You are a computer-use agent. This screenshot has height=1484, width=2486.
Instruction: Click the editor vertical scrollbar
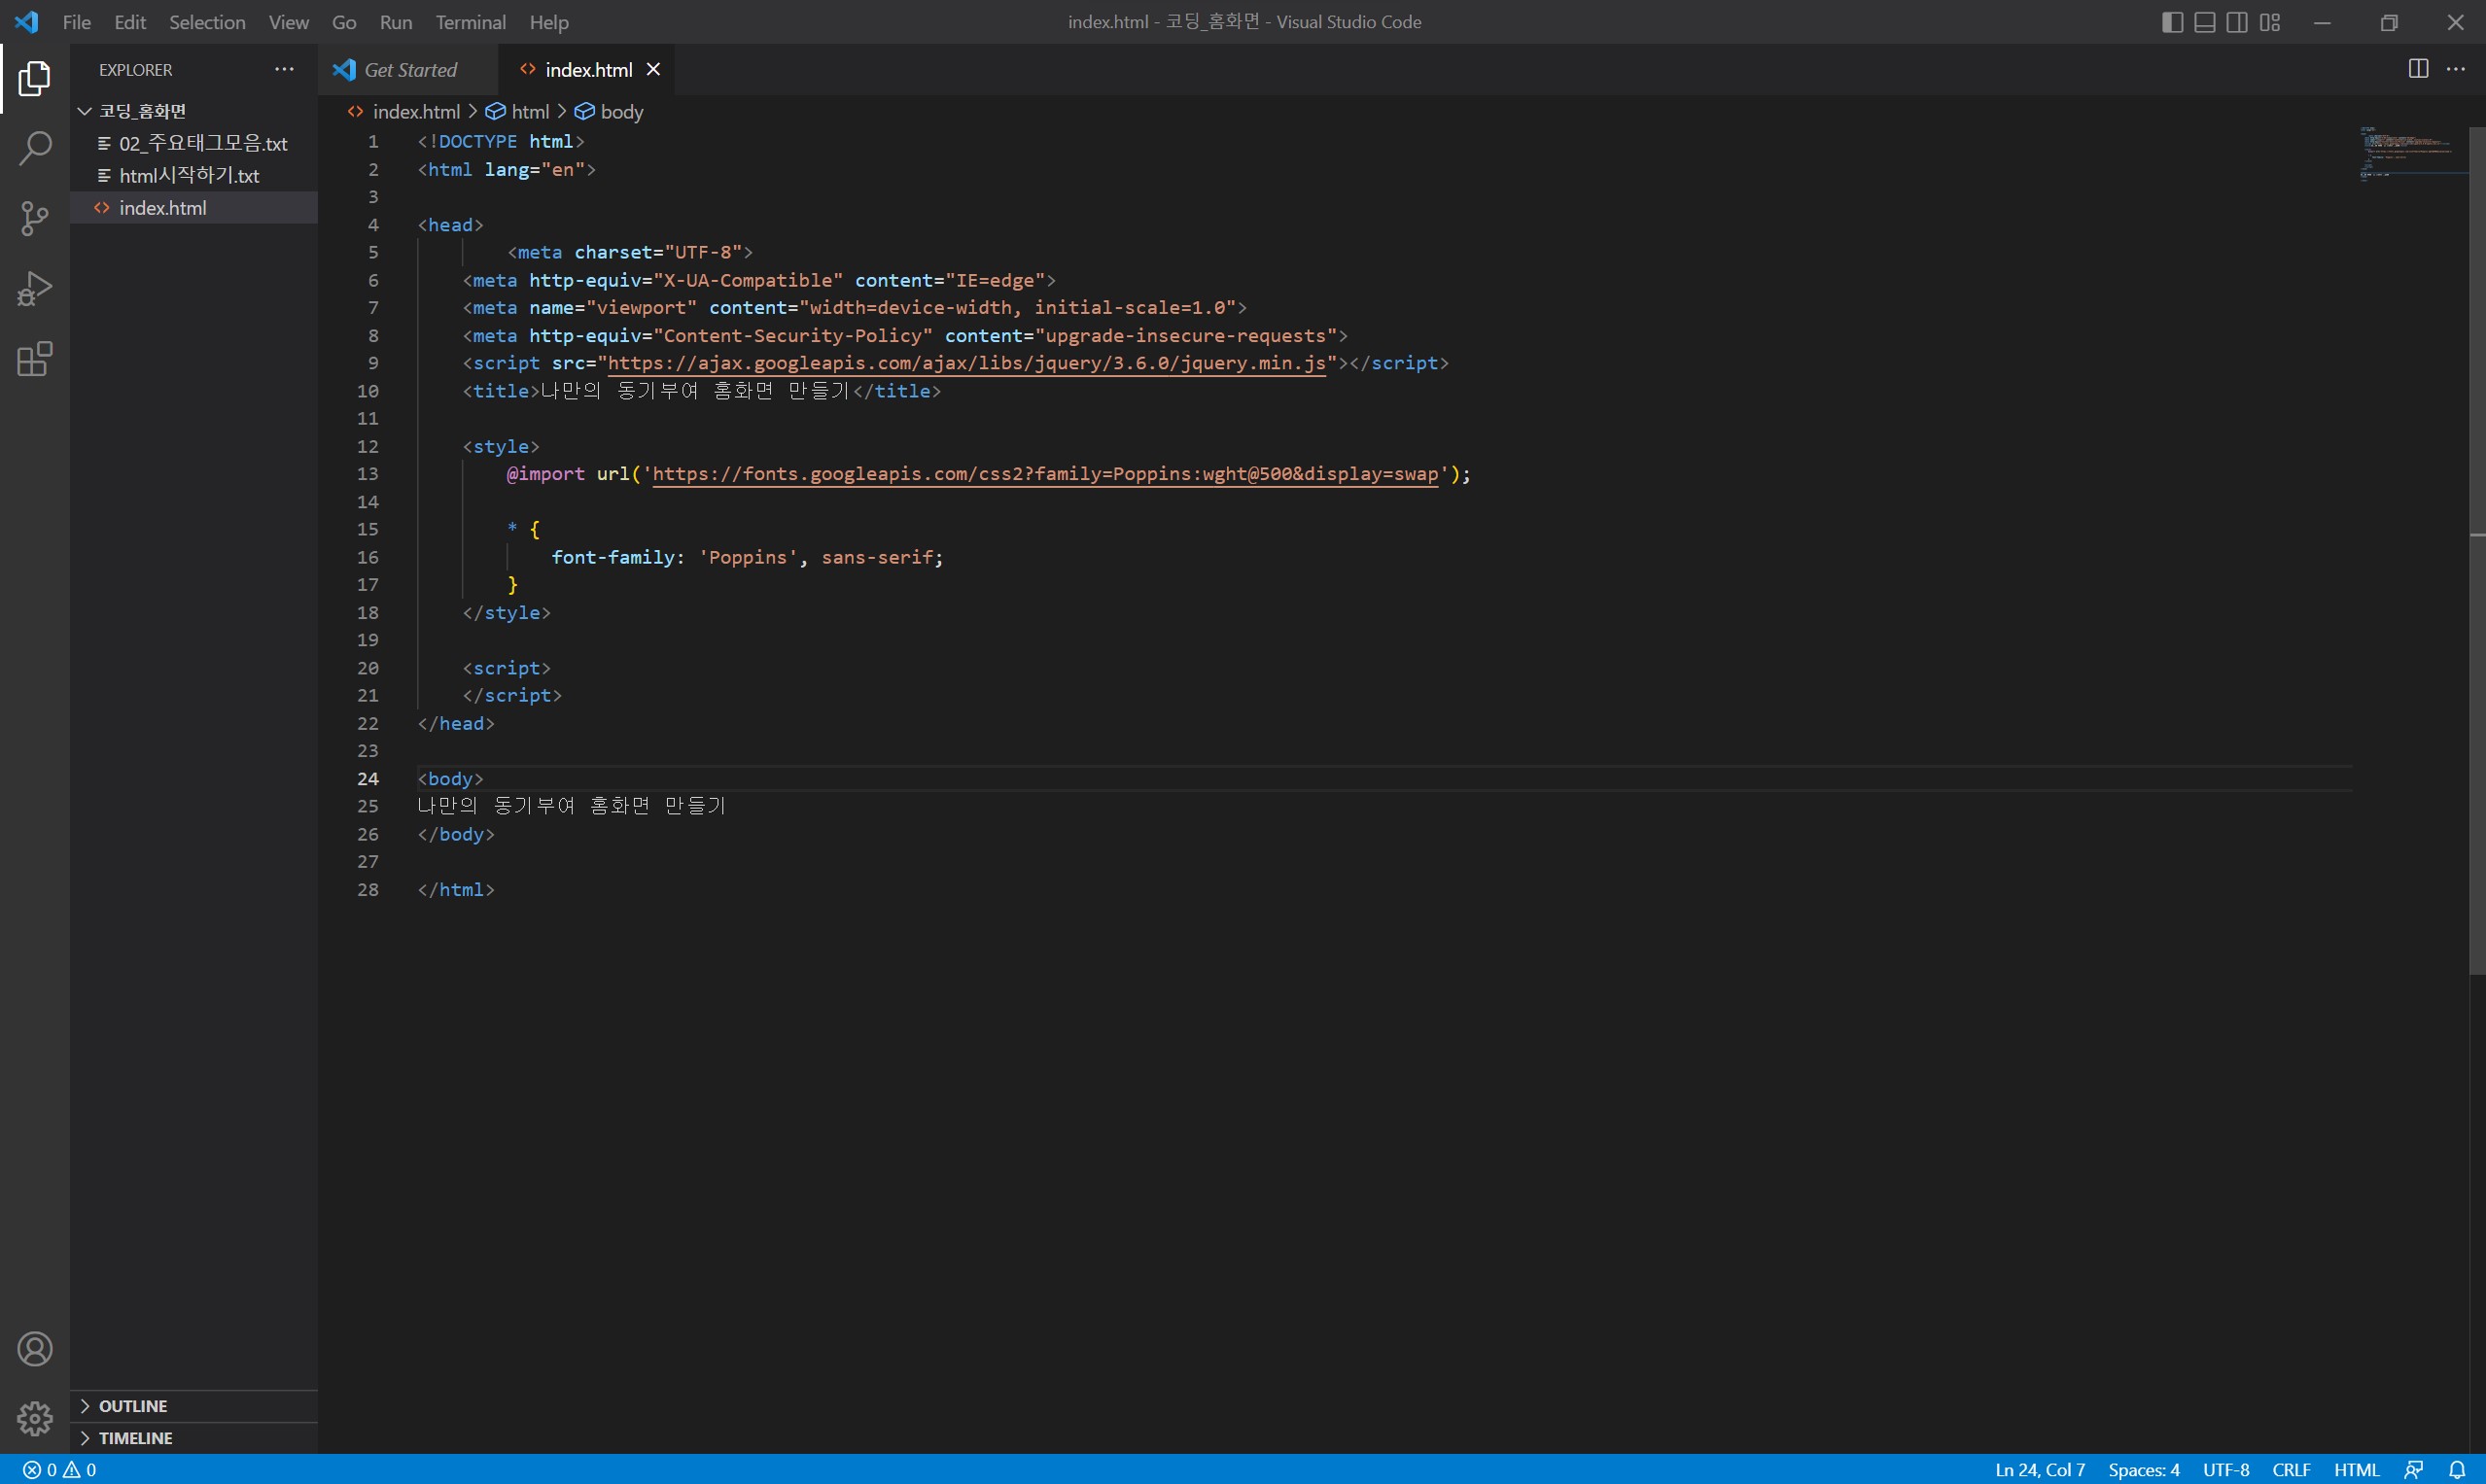click(2477, 550)
